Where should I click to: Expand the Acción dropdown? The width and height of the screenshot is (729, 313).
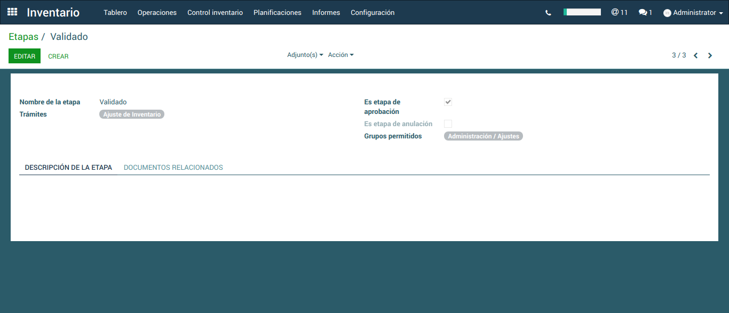[340, 55]
